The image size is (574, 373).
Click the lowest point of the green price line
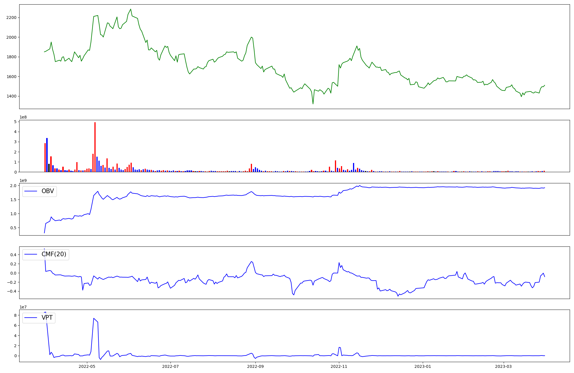(313, 104)
